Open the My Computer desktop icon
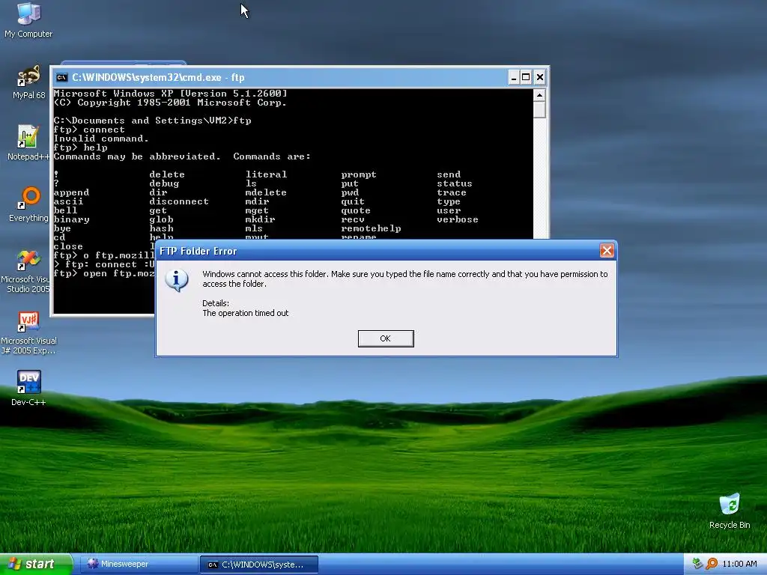 pos(28,19)
